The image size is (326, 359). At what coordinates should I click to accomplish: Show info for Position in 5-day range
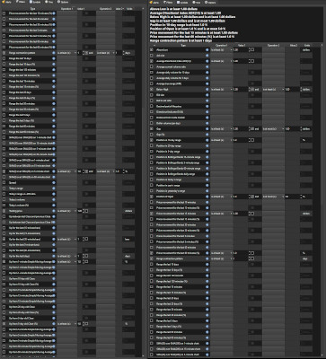pos(207,152)
